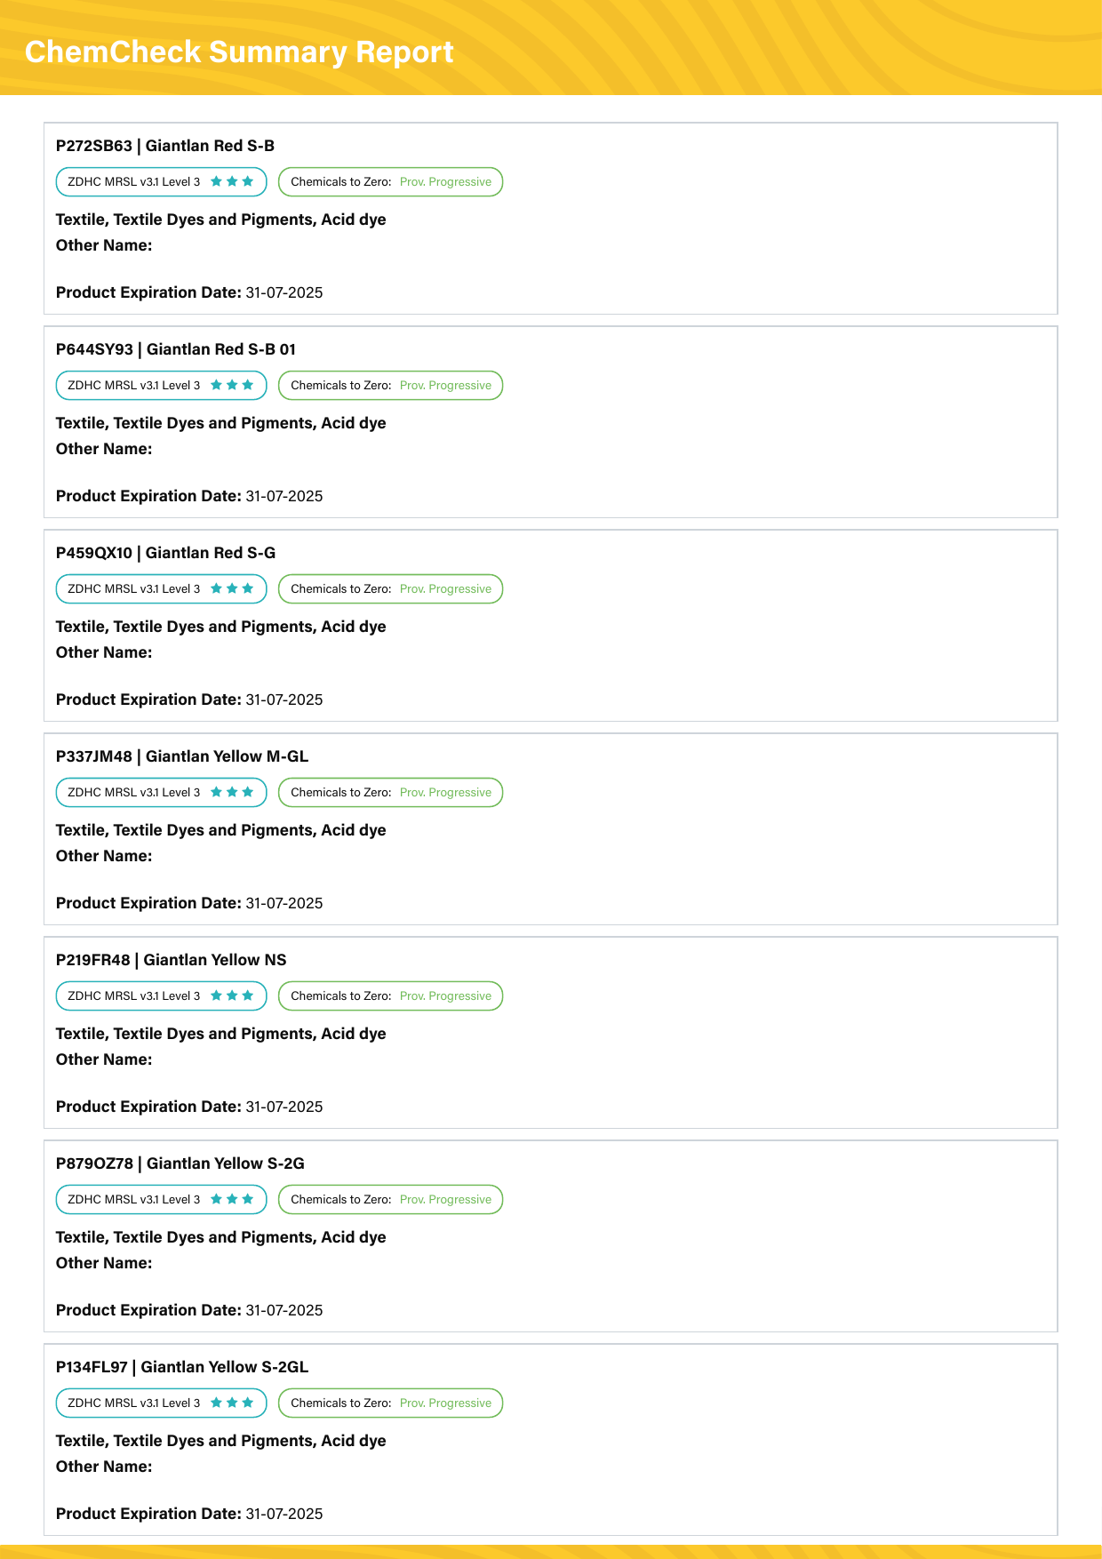Viewport: 1102px width, 1559px height.
Task: Click the ZDHC MRSL v3.1 Level 3 badge for Yellow M-GL
Action: point(161,792)
